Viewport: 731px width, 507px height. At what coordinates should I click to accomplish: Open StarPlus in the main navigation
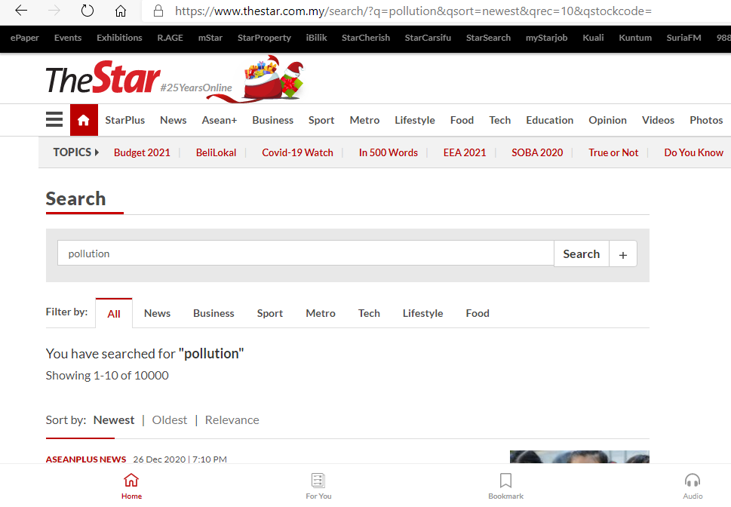(x=125, y=120)
